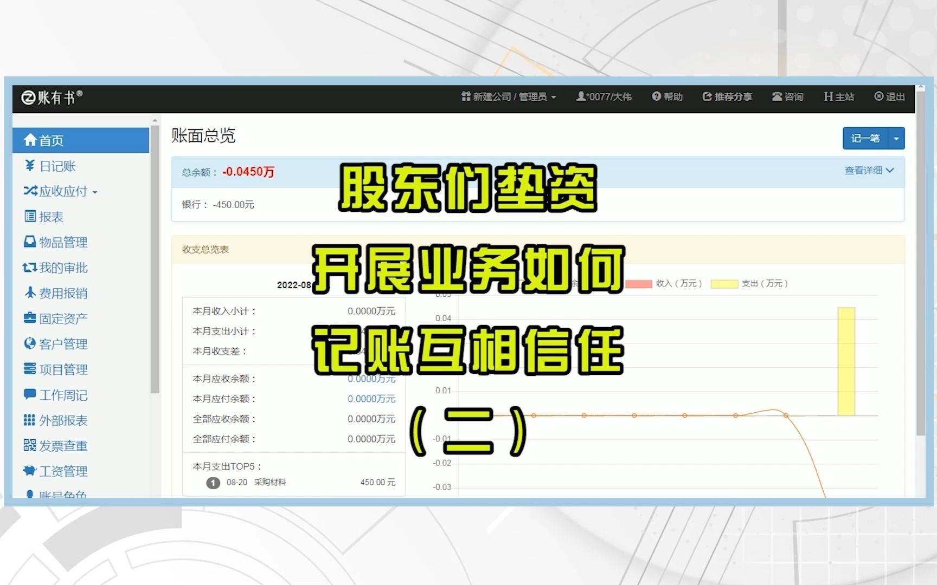The height and width of the screenshot is (585, 937).
Task: Click the 客户管理 globe icon
Action: (x=30, y=343)
